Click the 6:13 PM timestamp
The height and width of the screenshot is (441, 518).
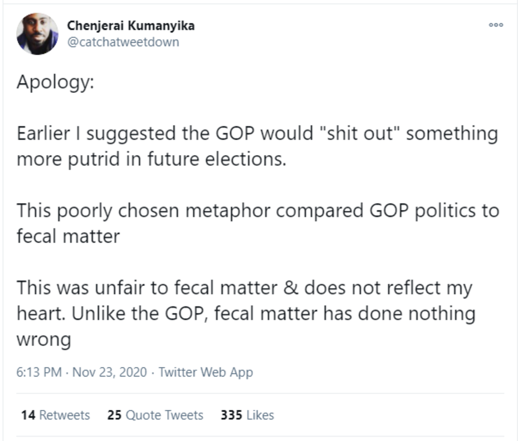point(39,372)
